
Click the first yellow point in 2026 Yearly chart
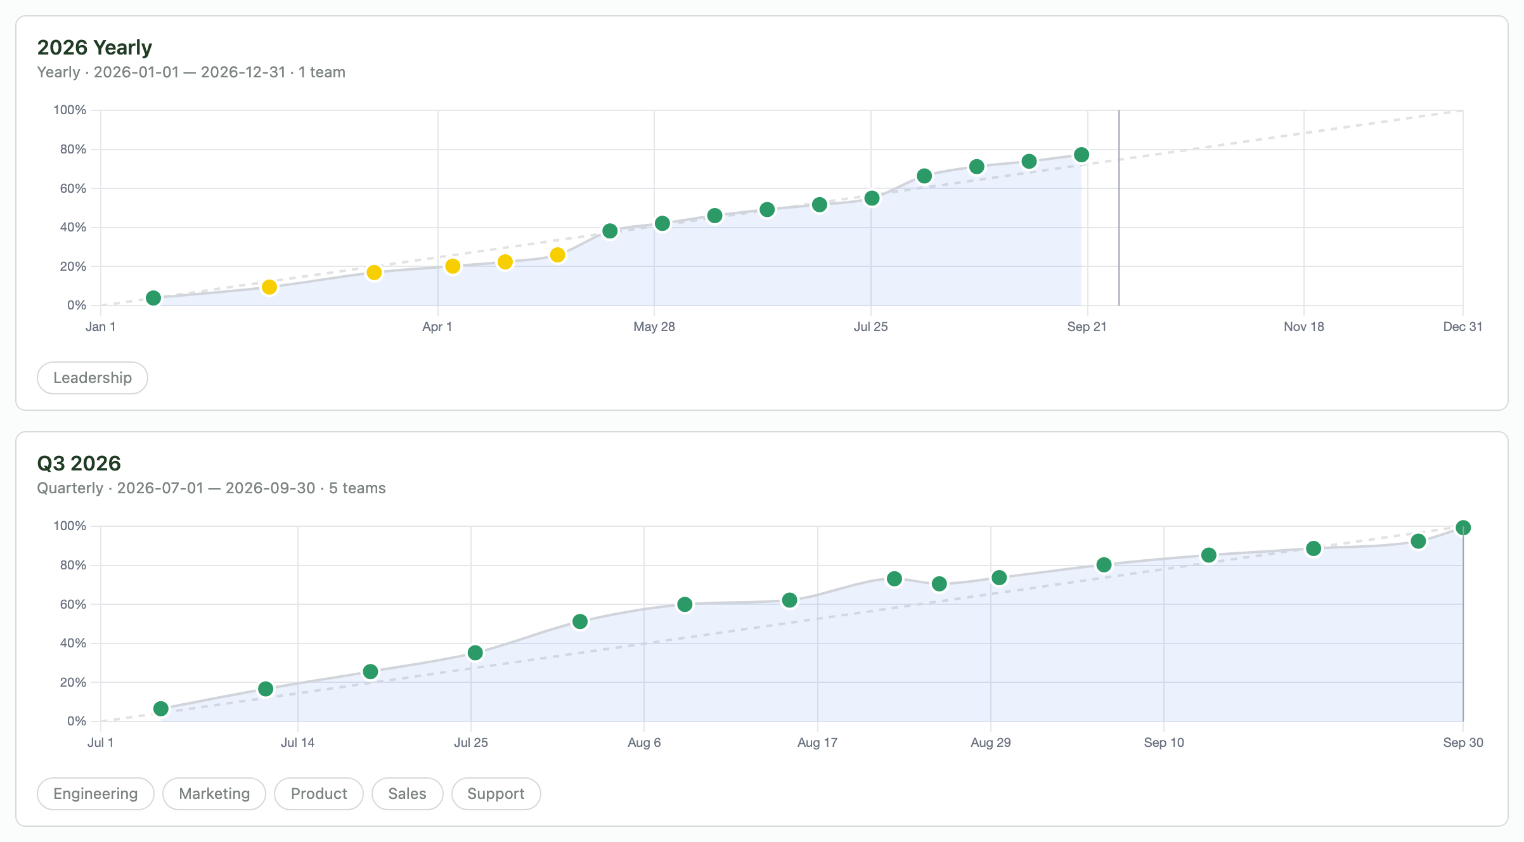click(x=269, y=287)
